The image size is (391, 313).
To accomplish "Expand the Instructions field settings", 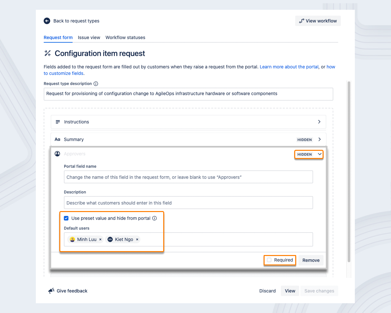I will click(319, 121).
